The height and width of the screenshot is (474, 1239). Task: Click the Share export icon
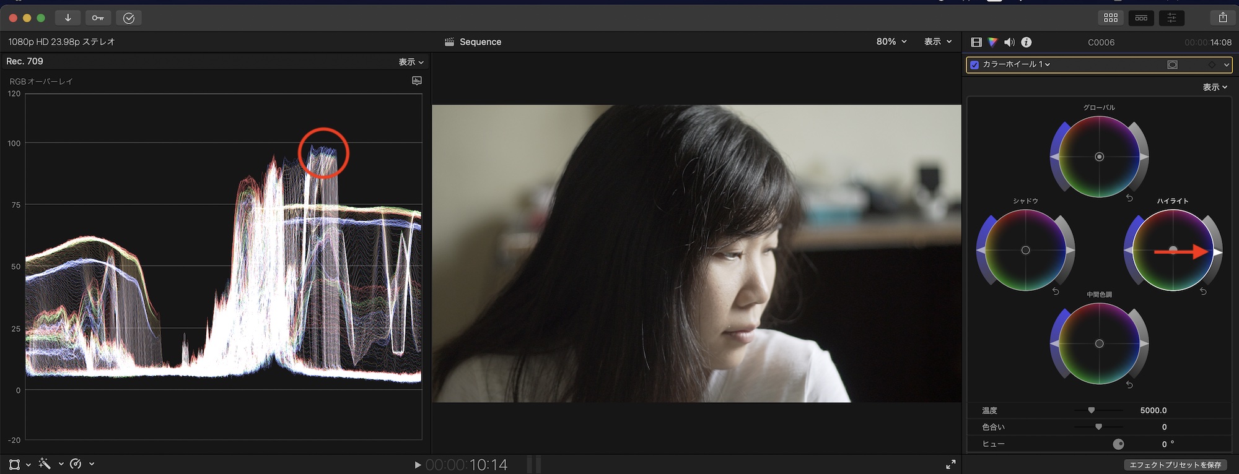[x=1222, y=18]
